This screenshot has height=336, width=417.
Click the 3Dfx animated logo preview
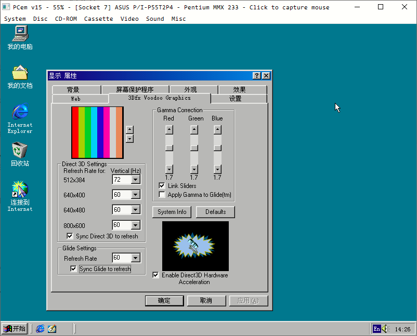click(x=196, y=246)
